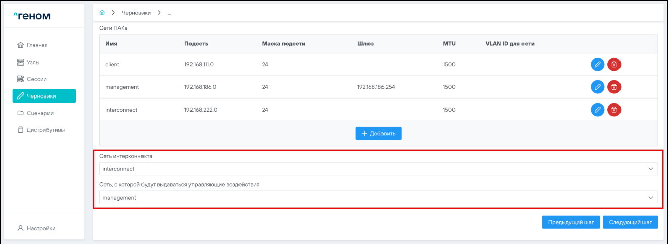Delete the client network row
668x245 pixels.
click(614, 65)
